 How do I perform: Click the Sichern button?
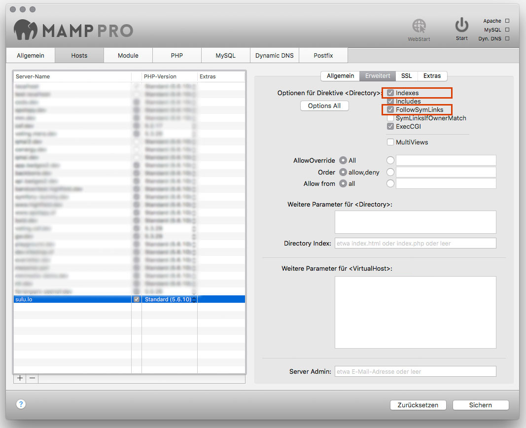(480, 405)
